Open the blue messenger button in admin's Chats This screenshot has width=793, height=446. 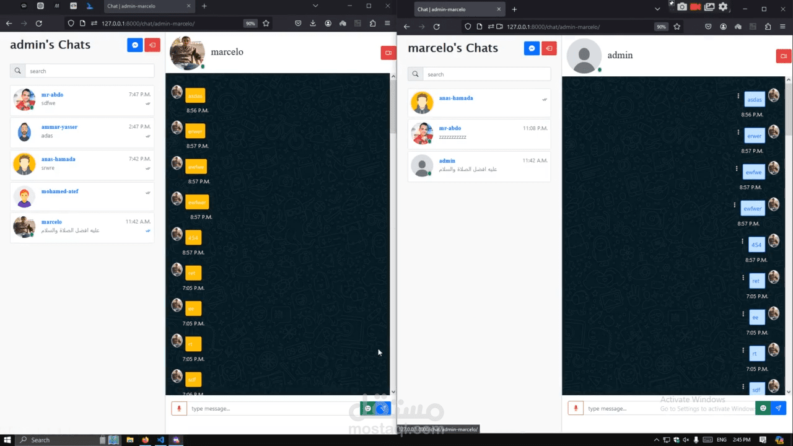134,45
